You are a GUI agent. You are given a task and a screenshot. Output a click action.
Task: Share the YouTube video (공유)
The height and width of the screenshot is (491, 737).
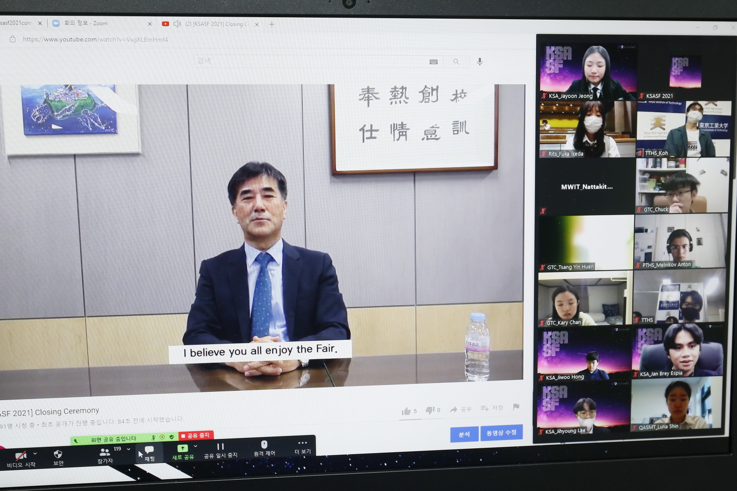[x=460, y=409]
